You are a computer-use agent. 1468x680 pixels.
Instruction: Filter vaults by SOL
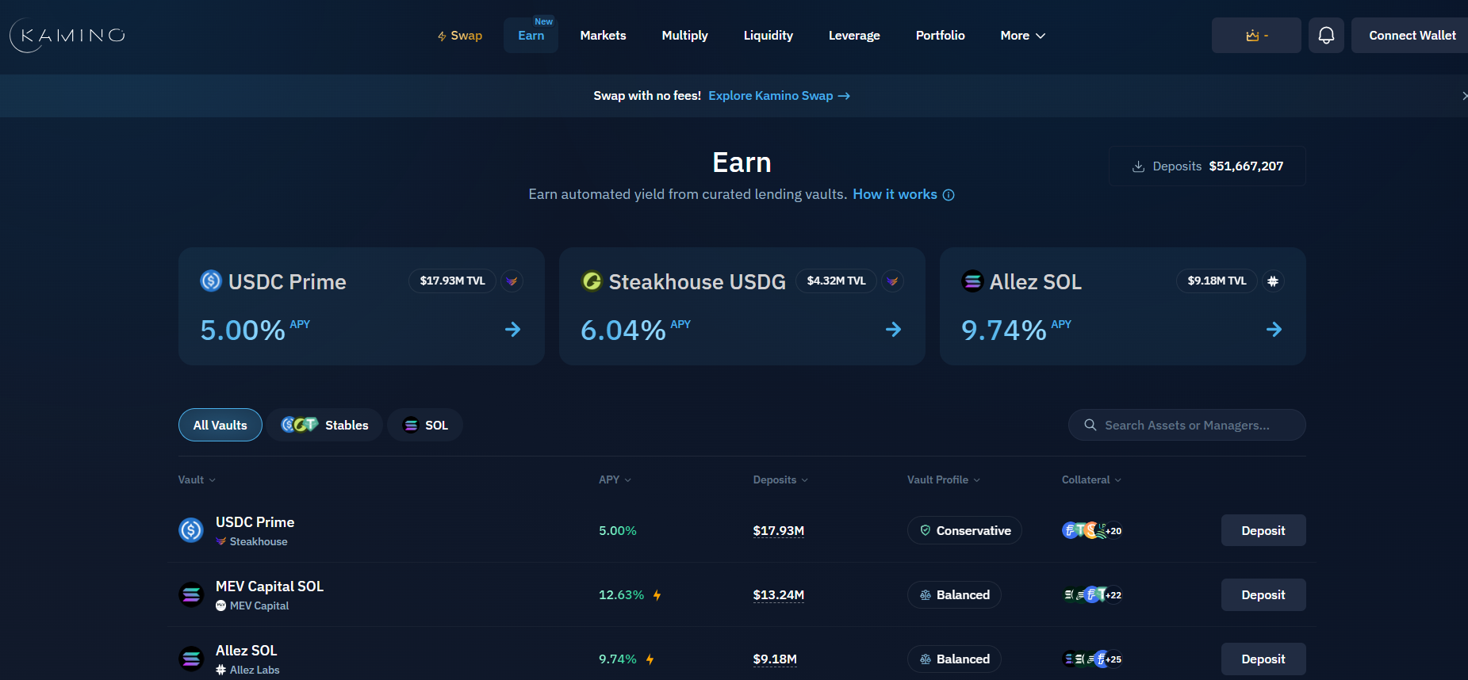coord(425,425)
